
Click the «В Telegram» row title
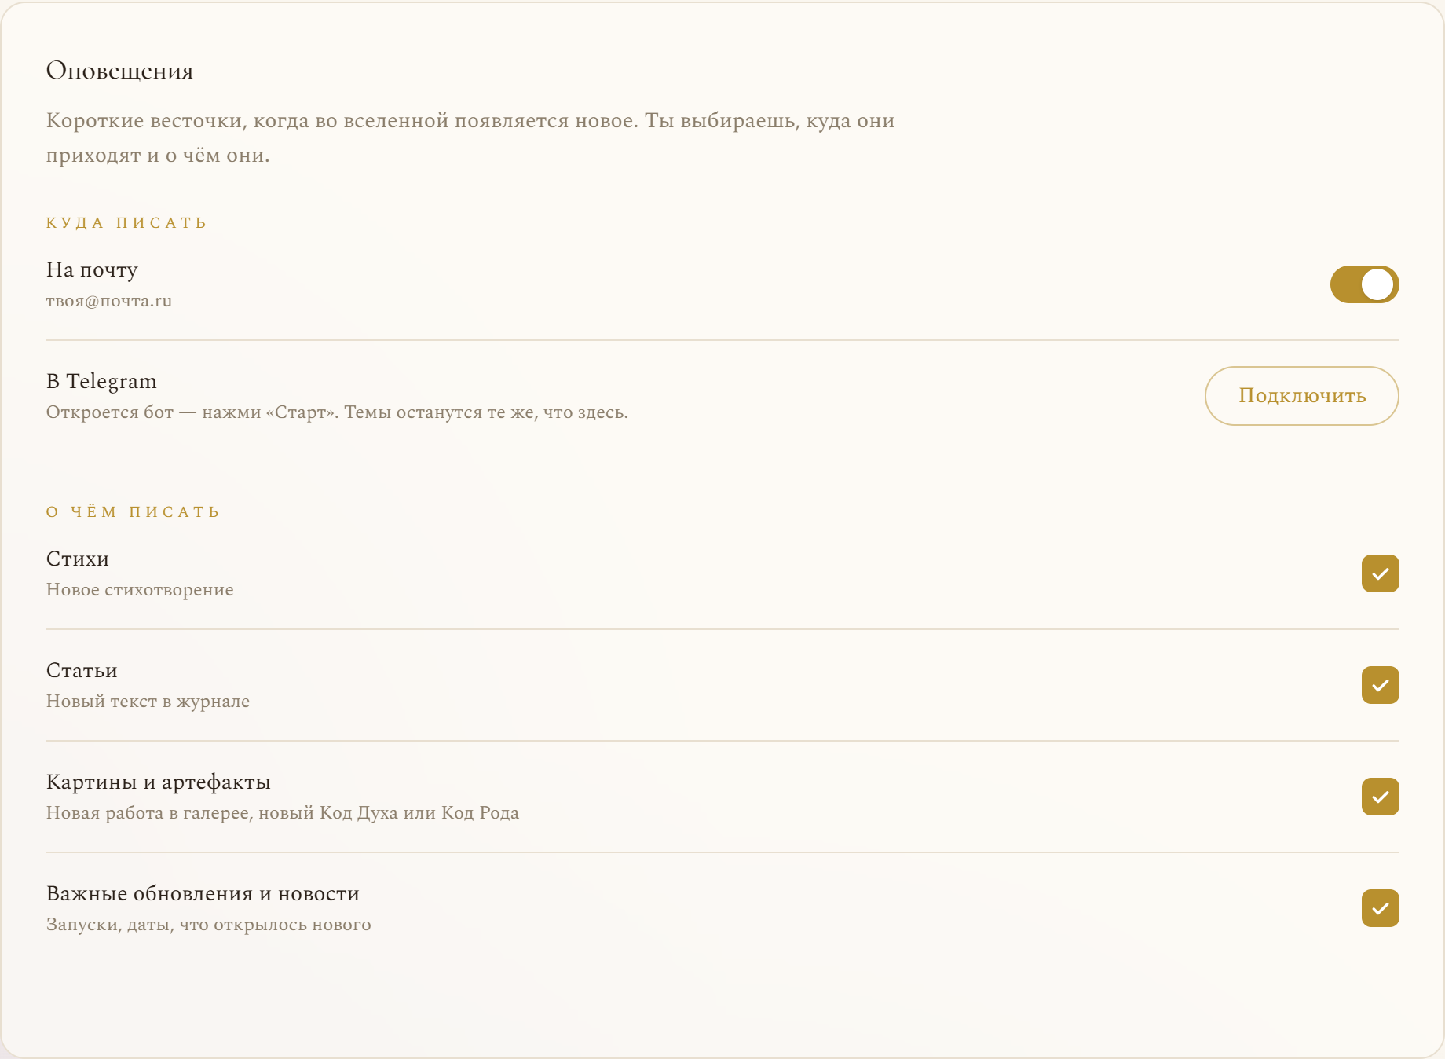tap(101, 382)
